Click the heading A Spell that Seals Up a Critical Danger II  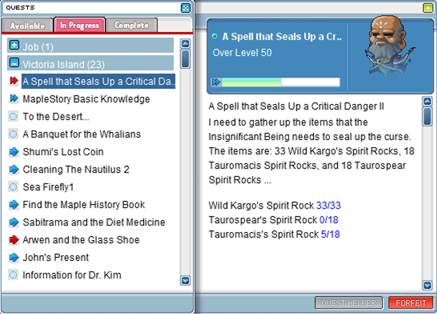(x=296, y=106)
